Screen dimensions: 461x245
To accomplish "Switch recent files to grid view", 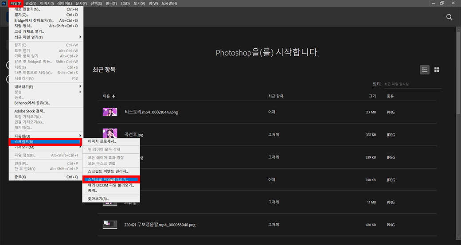I will click(437, 70).
